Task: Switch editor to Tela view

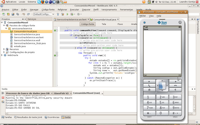Action: coord(104,24)
